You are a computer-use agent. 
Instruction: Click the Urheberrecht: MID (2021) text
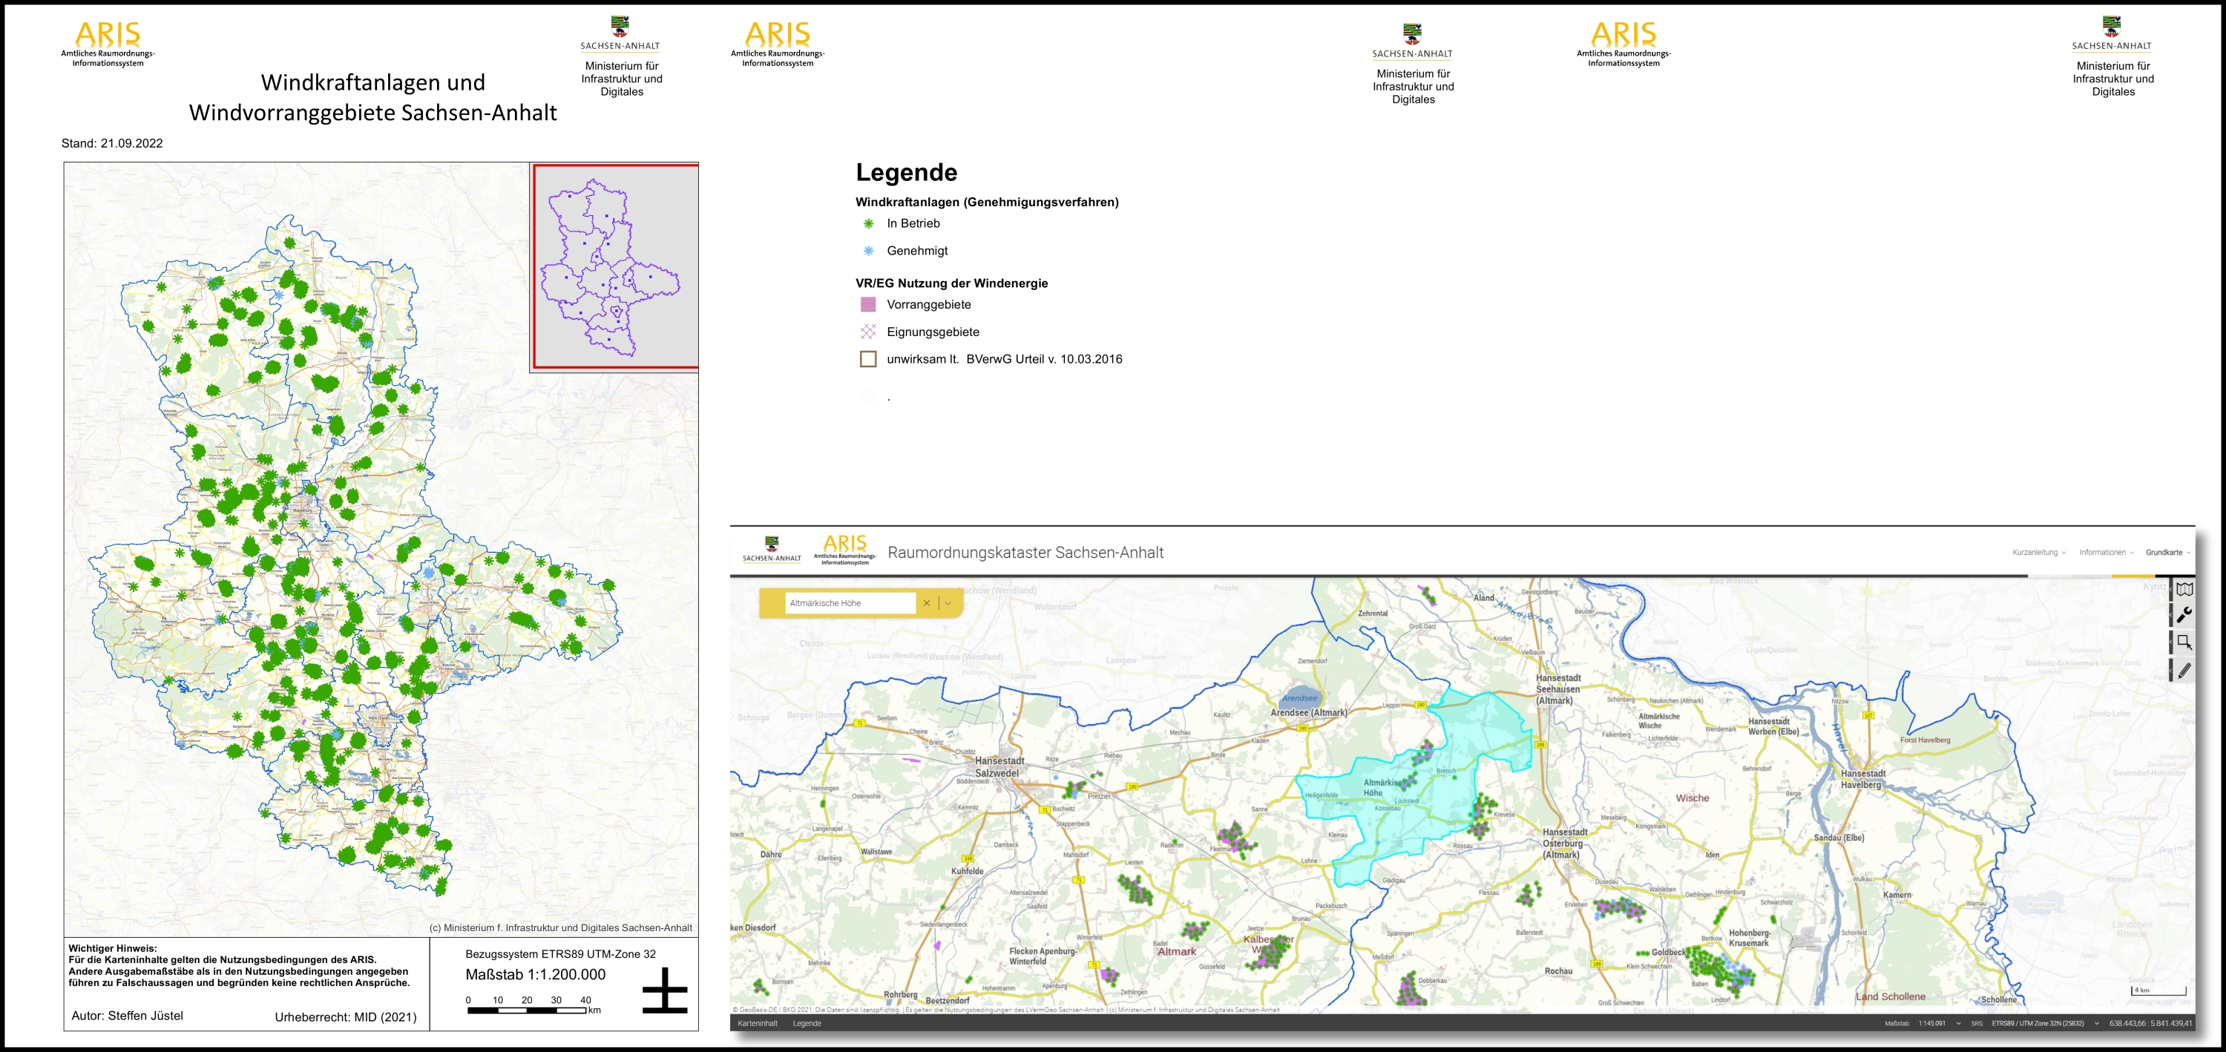pyautogui.click(x=346, y=1017)
